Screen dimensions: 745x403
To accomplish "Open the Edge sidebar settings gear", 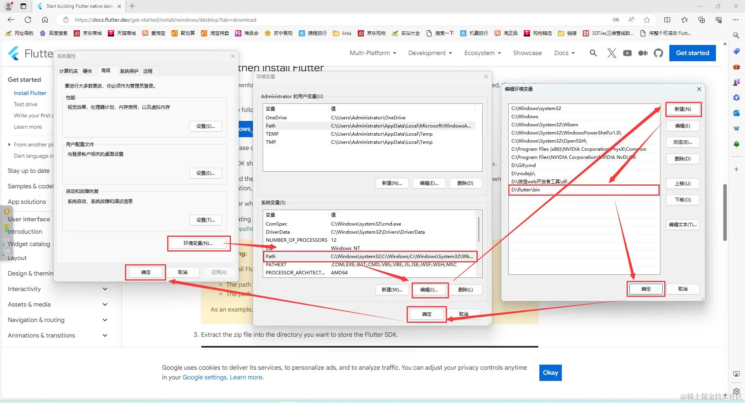I will (x=736, y=391).
